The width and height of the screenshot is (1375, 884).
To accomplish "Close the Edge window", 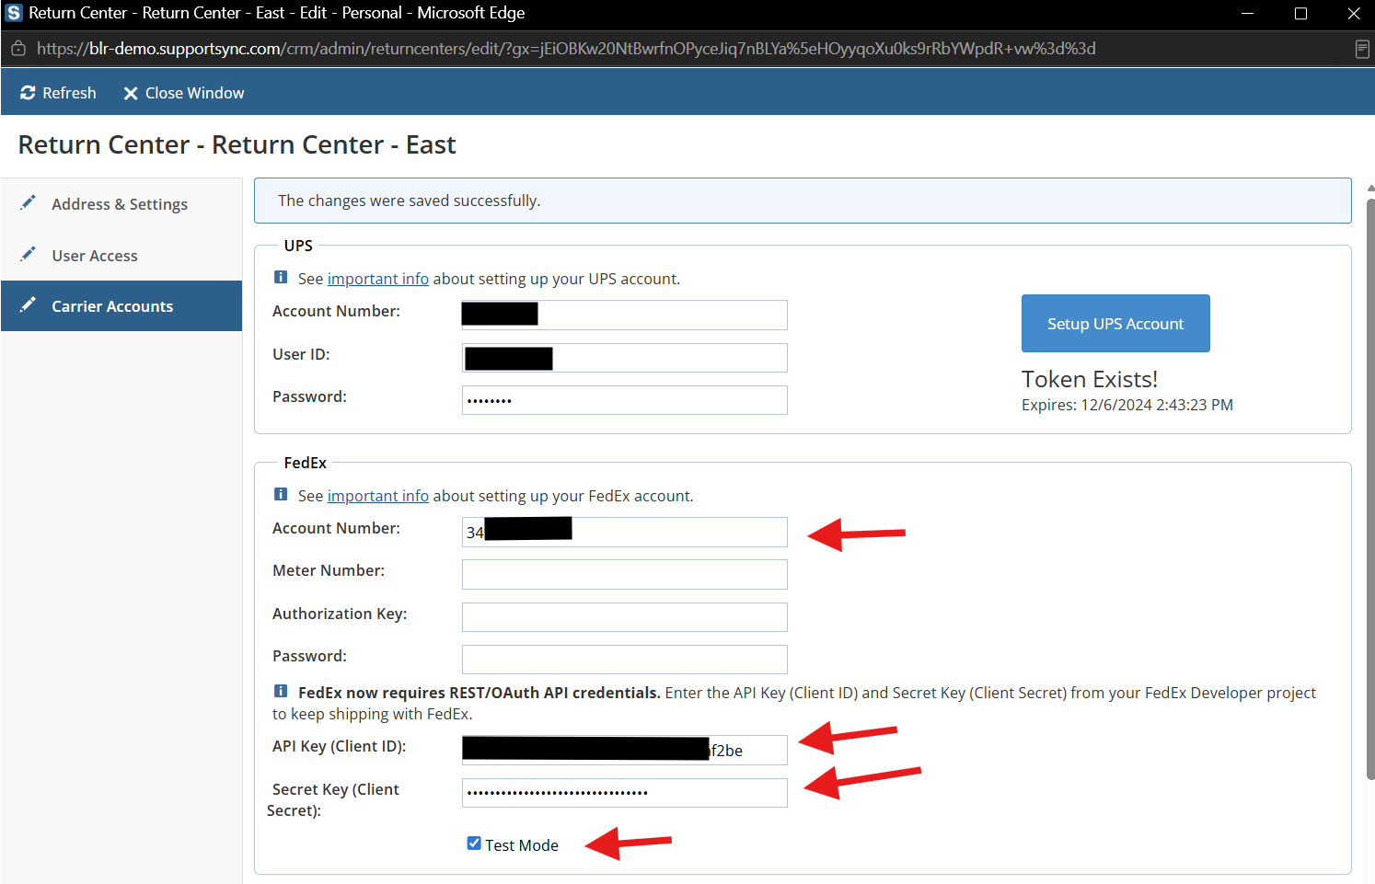I will click(1353, 13).
